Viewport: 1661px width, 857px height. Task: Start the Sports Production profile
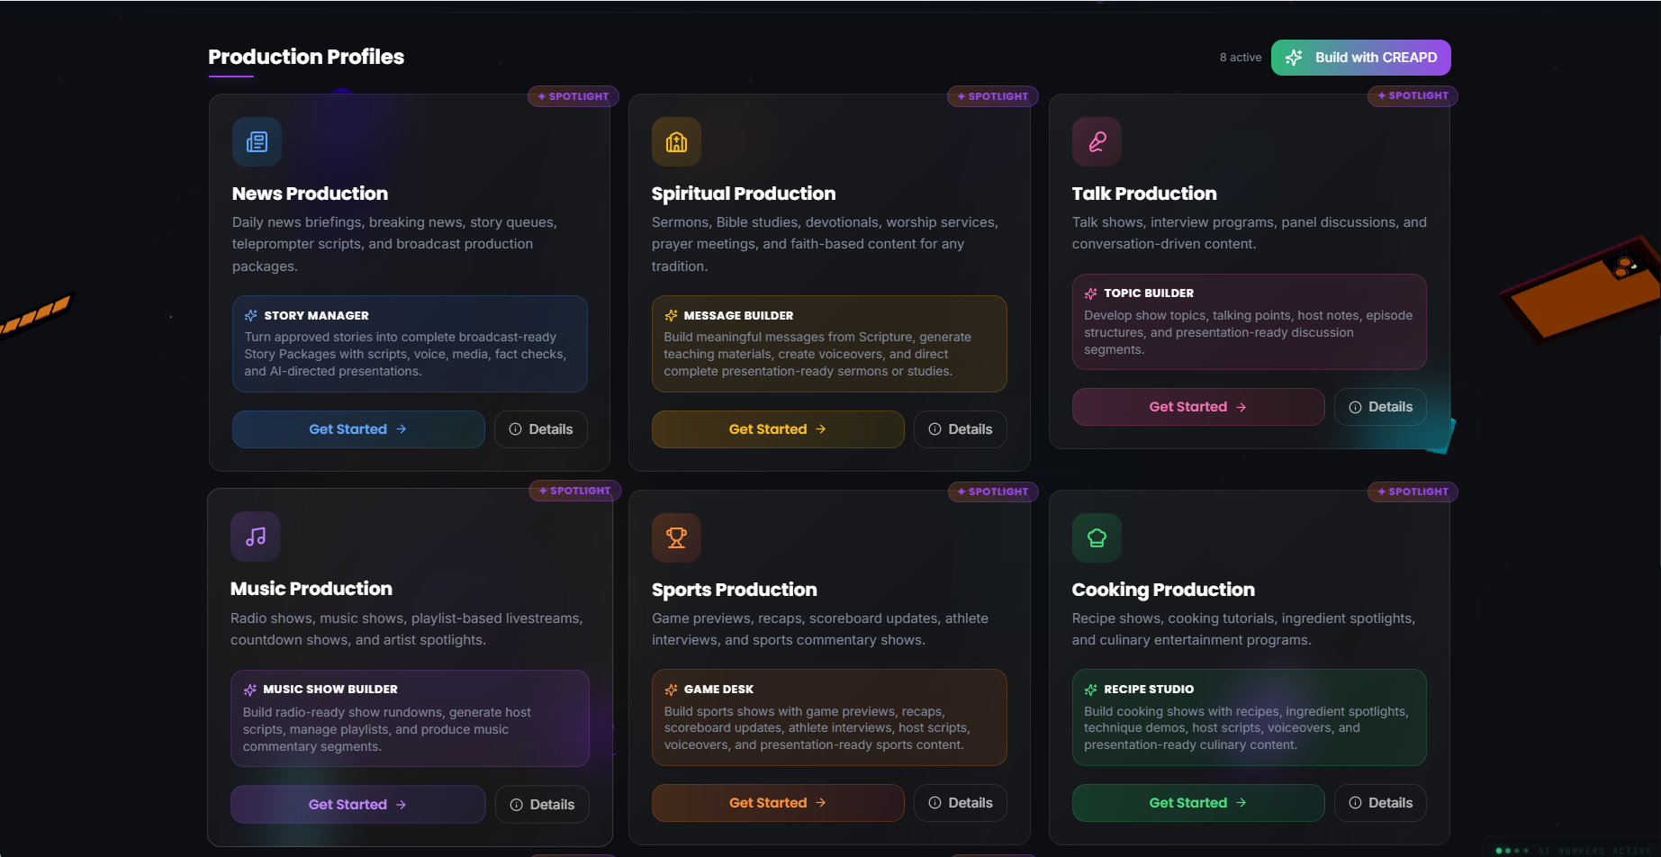[x=778, y=803]
